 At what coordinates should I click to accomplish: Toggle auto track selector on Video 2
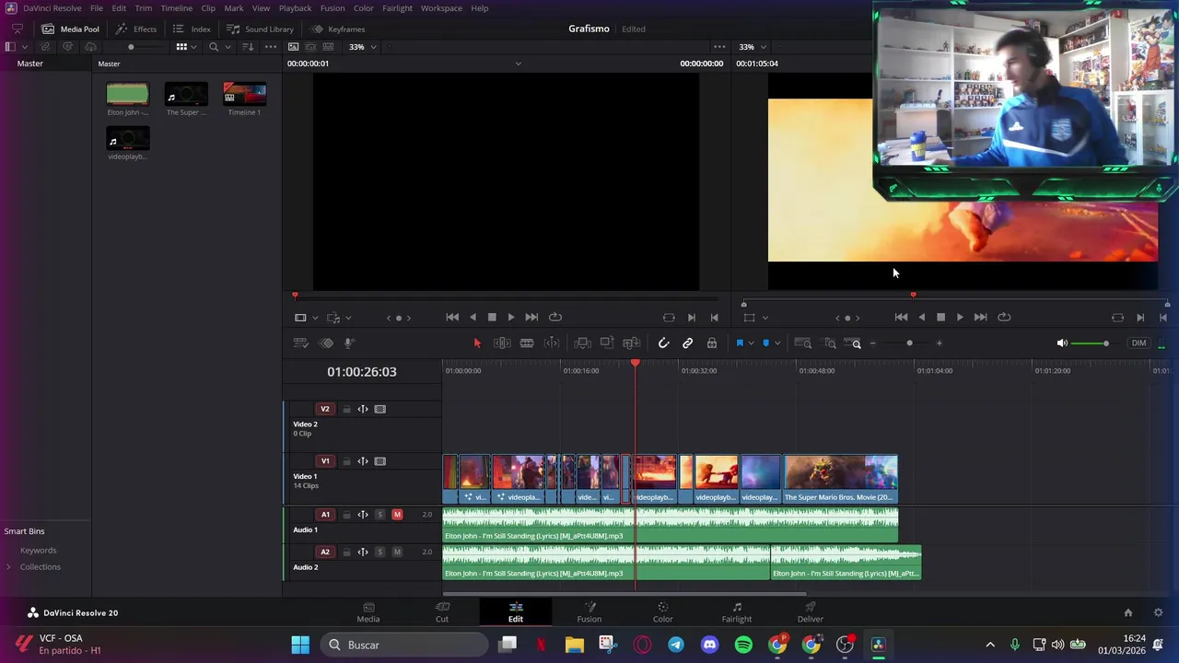363,409
